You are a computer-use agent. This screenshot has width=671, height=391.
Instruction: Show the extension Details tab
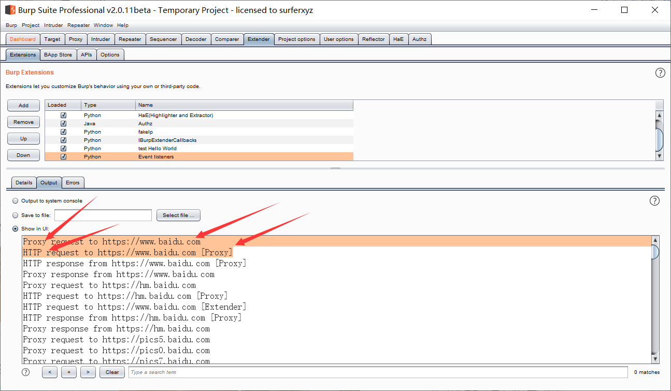click(24, 183)
